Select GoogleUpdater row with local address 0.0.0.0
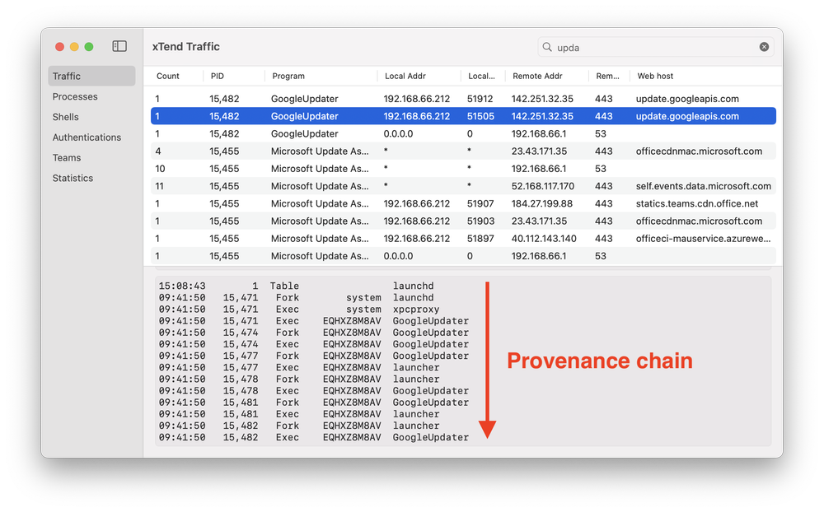The width and height of the screenshot is (824, 512). pyautogui.click(x=463, y=133)
